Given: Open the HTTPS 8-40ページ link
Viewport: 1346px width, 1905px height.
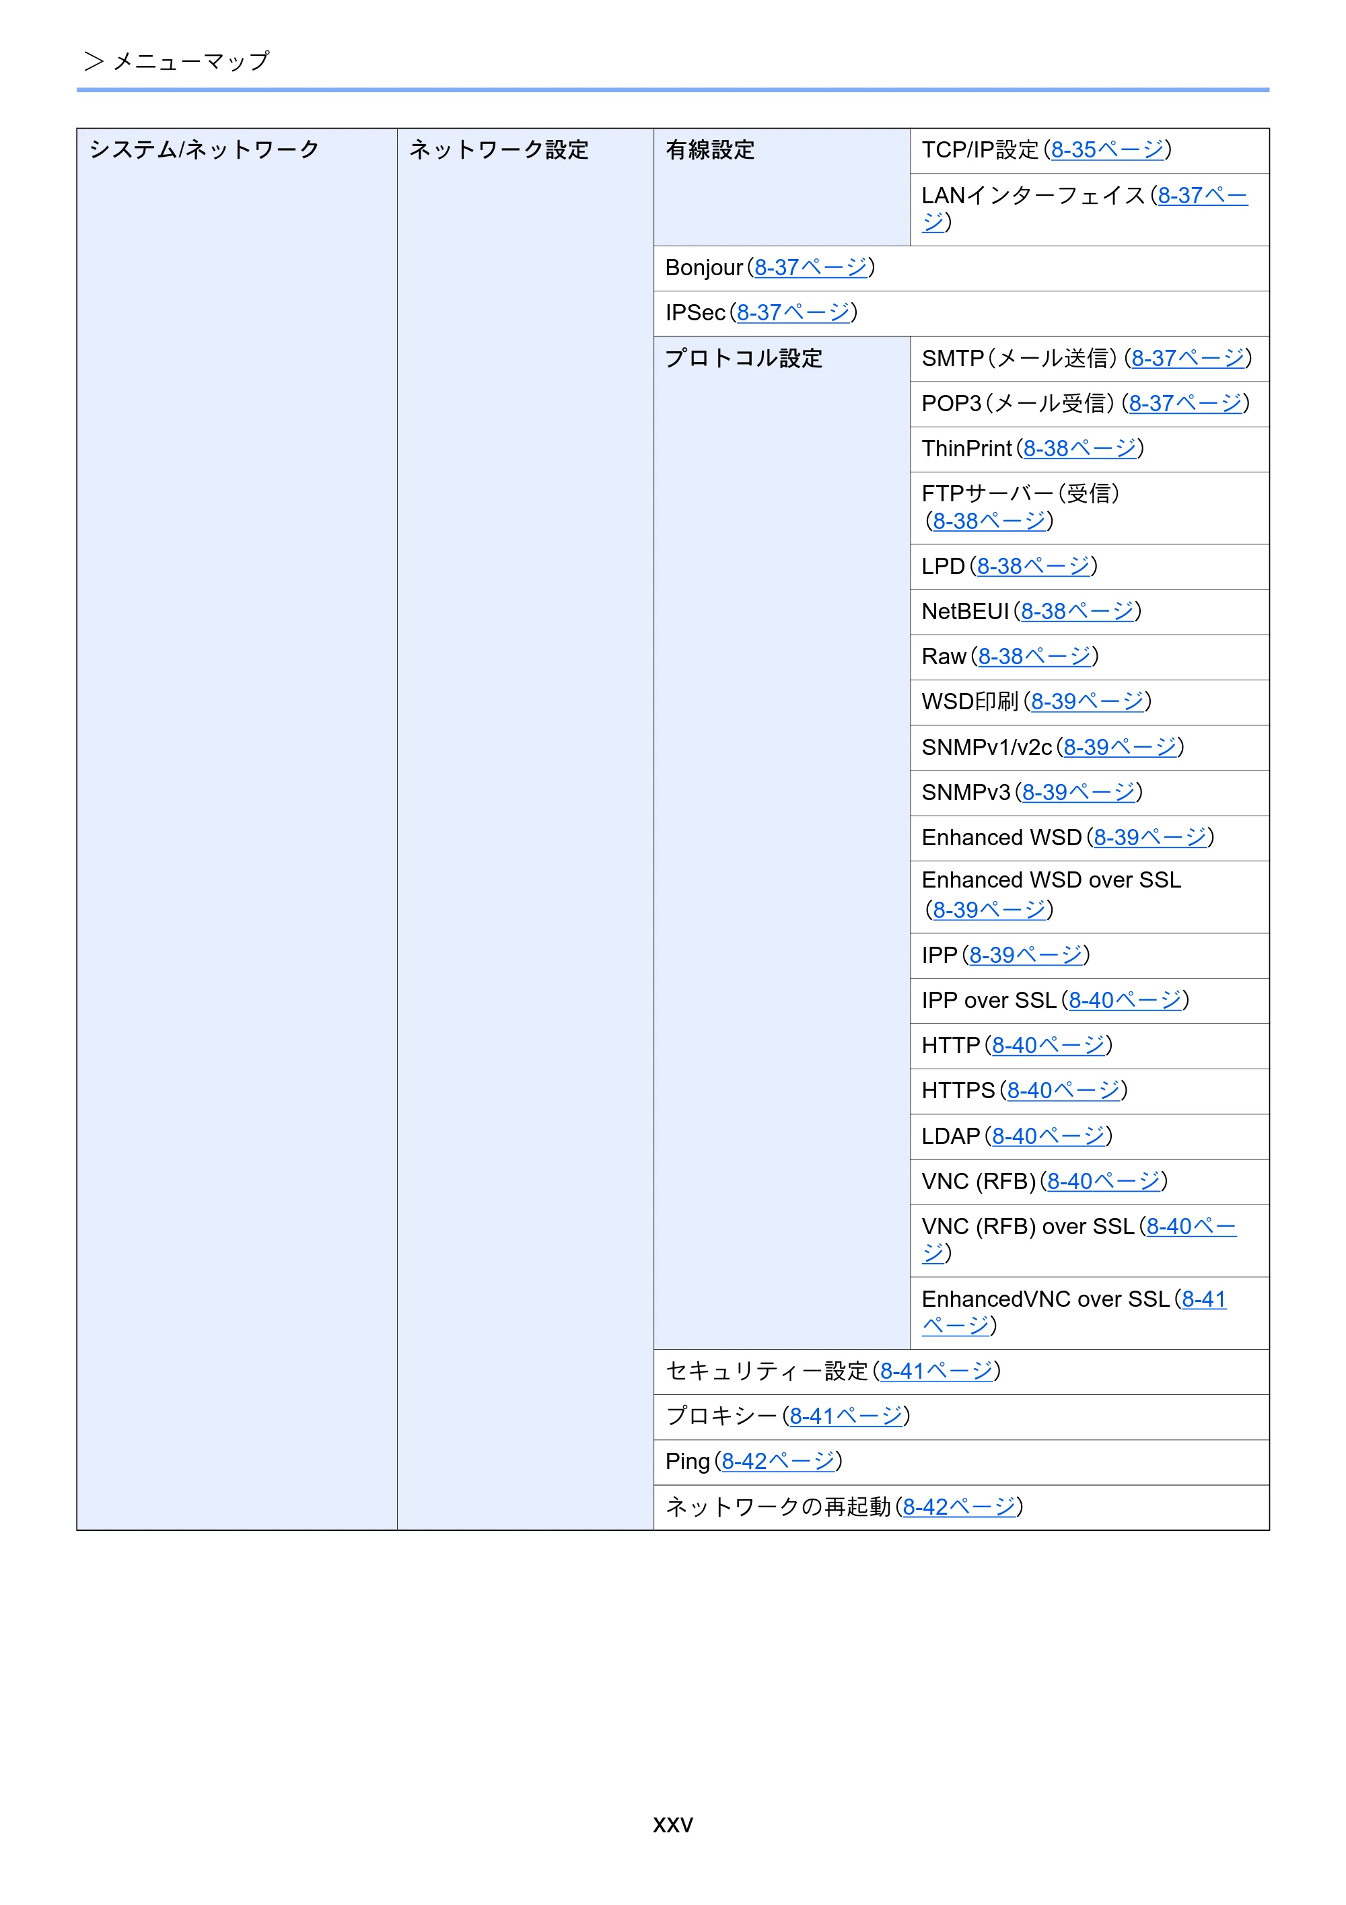Looking at the screenshot, I should 1064,1091.
